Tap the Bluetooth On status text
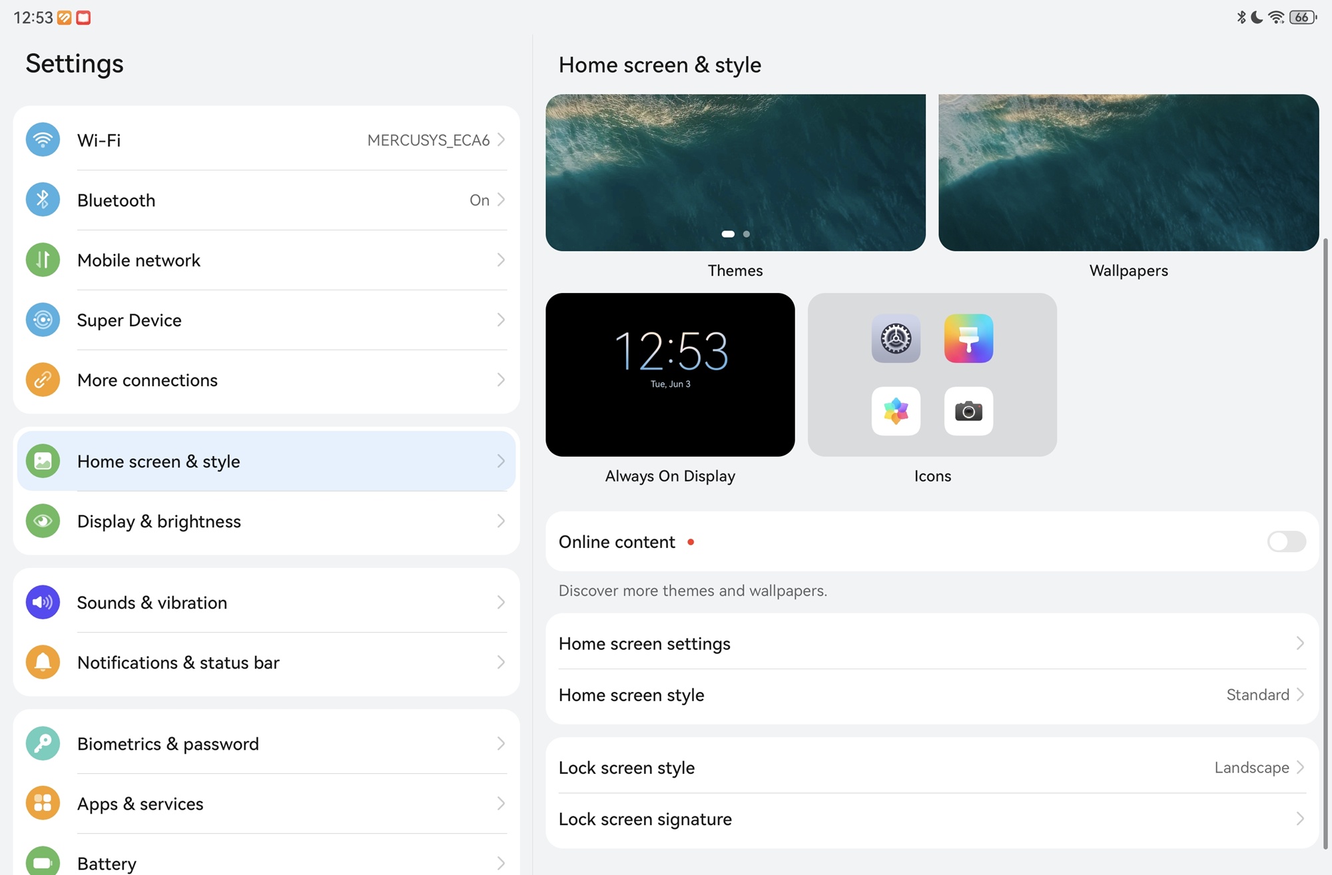This screenshot has height=875, width=1332. click(480, 200)
